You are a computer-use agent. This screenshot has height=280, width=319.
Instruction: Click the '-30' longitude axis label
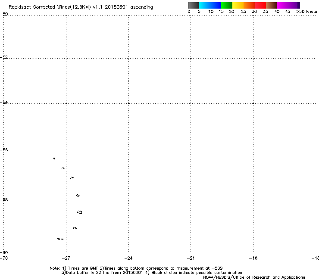(4, 258)
